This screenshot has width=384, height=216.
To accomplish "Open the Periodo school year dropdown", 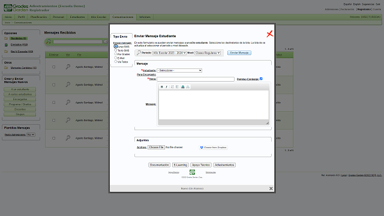I will [169, 53].
